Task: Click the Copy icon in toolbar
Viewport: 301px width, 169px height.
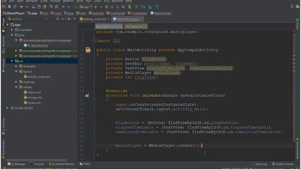Action: pyautogui.click(x=39, y=7)
